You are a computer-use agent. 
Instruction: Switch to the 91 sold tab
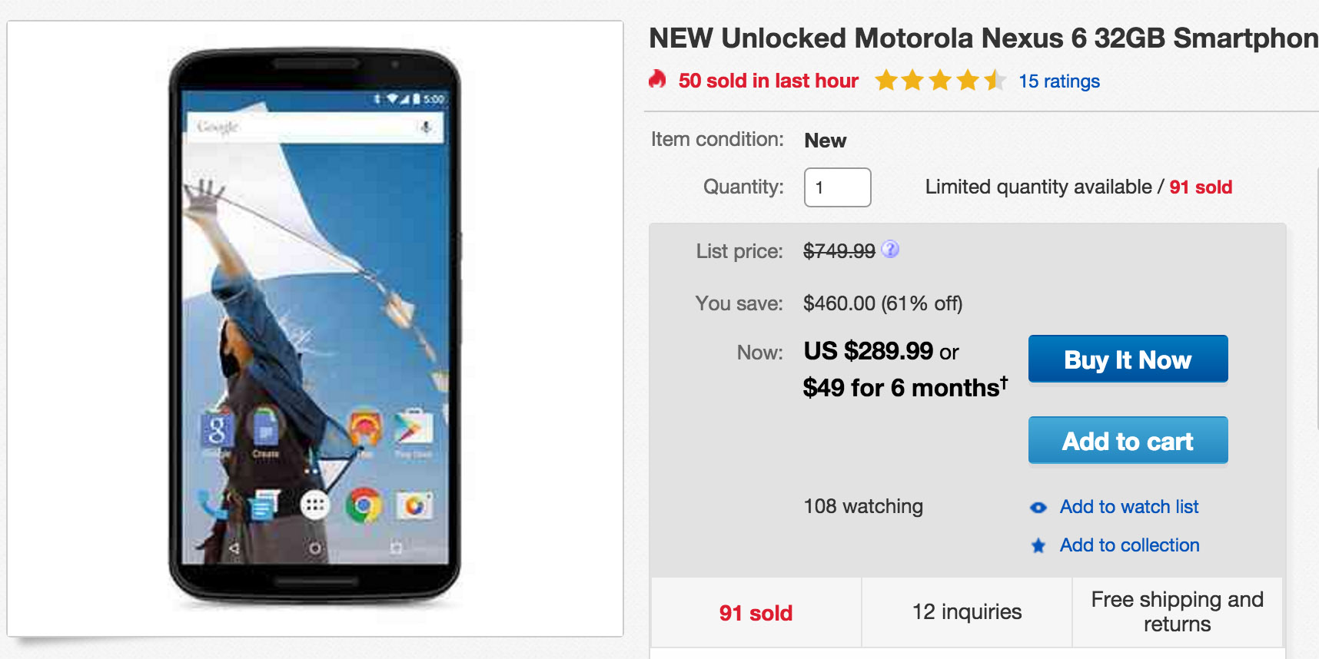click(755, 612)
